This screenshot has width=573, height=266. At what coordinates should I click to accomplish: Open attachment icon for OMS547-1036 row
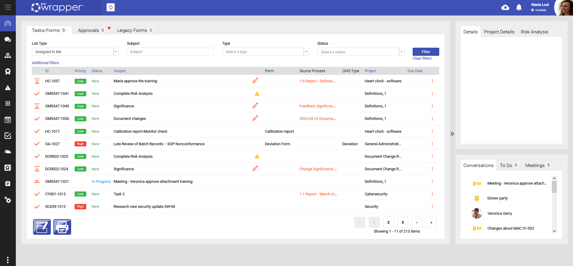coord(255,118)
